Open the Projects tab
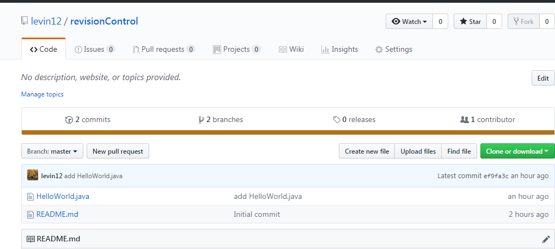This screenshot has height=249, width=555. pyautogui.click(x=237, y=49)
